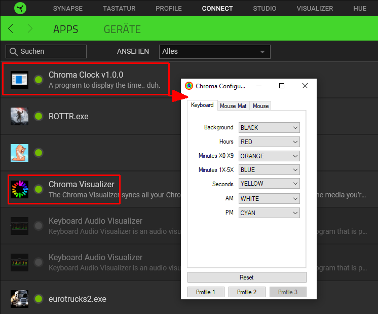Switch to the Mouse Mat tab
The height and width of the screenshot is (314, 378).
coord(233,106)
